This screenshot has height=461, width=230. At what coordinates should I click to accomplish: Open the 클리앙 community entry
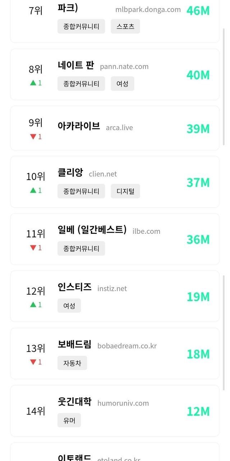70,173
